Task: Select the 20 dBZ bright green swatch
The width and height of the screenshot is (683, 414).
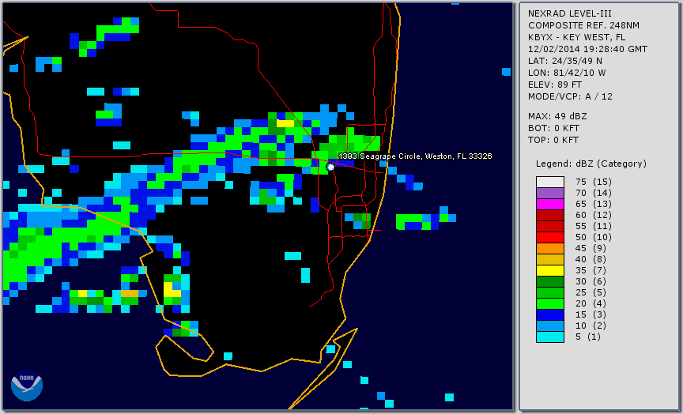Action: pos(550,304)
